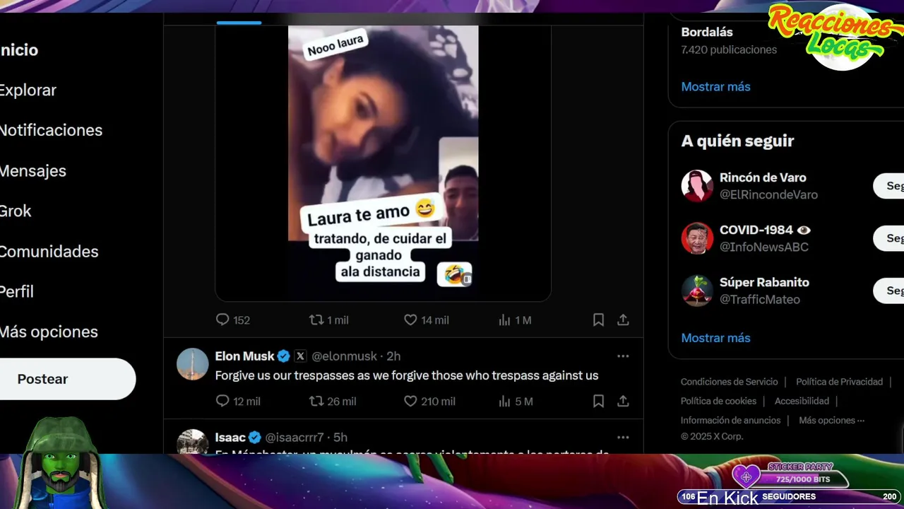The height and width of the screenshot is (509, 904).
Task: Open Perfil in the sidebar
Action: (x=17, y=292)
